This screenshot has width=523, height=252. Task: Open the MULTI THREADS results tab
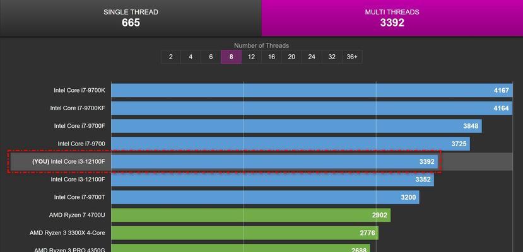coord(392,18)
